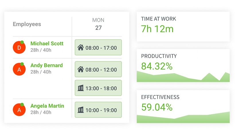This screenshot has width=235, height=133.
Task: Click Michael Scott's green online status dot
Action: tap(22, 42)
